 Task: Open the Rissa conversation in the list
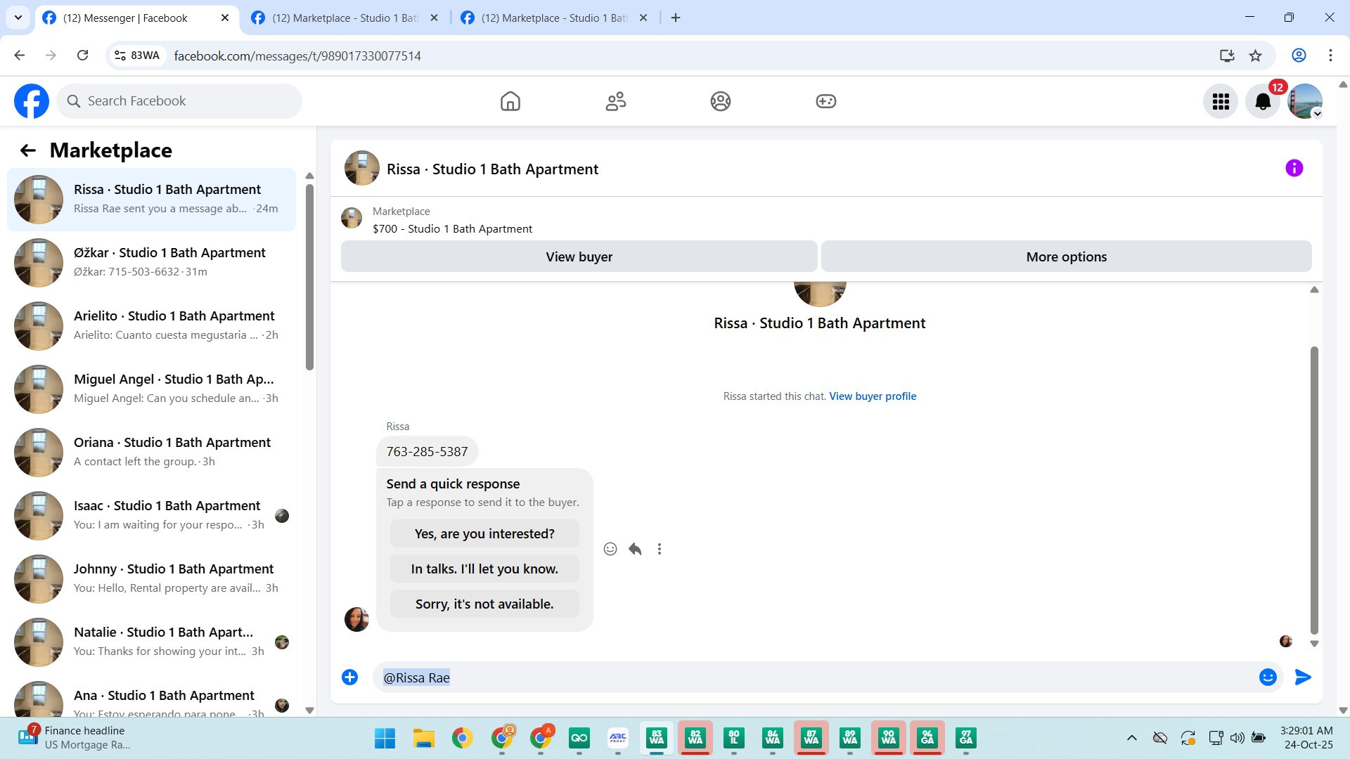(151, 199)
